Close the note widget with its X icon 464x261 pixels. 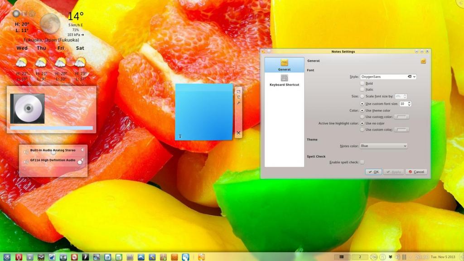coord(238,133)
